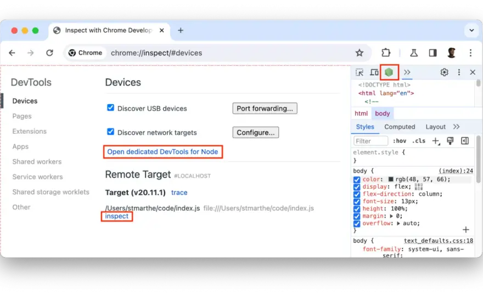Show more DevTools panels chevron
The width and height of the screenshot is (483, 296).
point(407,72)
